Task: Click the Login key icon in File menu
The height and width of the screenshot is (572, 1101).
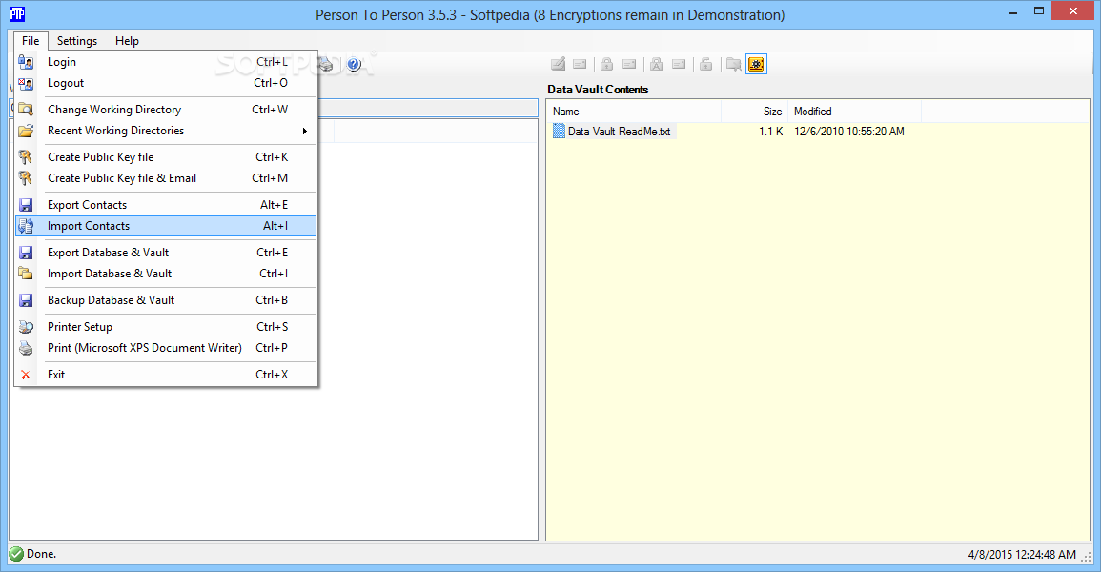Action: click(26, 62)
